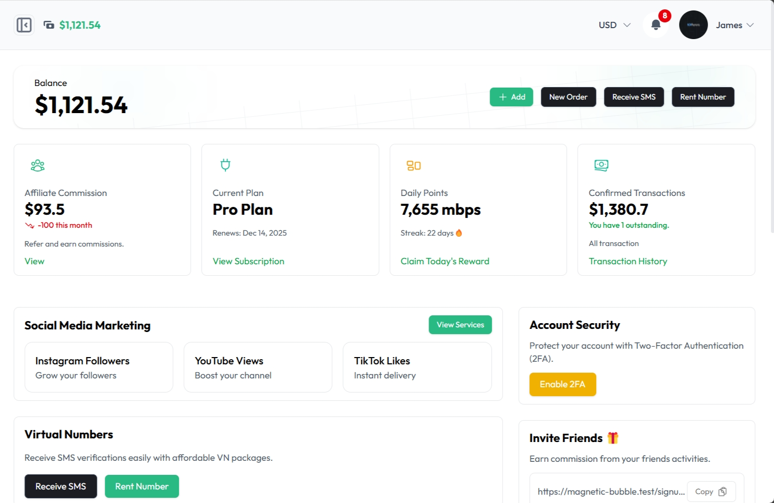The image size is (774, 503).
Task: Open View Services for Social Media Marketing
Action: point(460,324)
